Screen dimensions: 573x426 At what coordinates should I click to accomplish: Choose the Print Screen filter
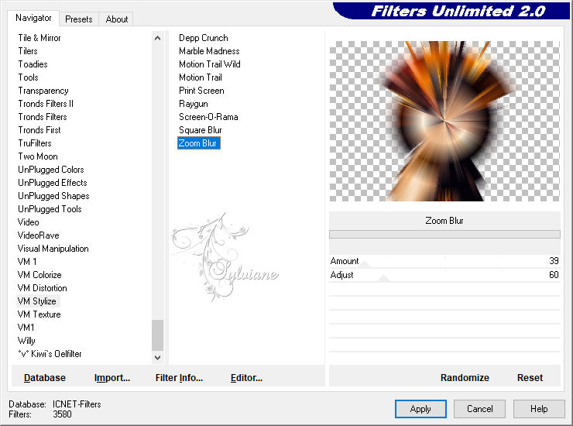pos(201,91)
